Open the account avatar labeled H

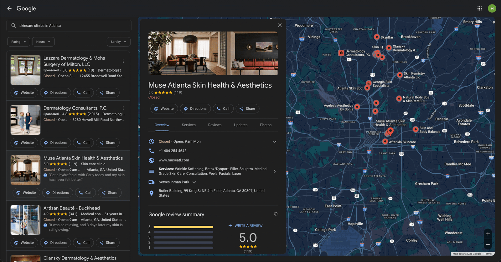[x=492, y=8]
